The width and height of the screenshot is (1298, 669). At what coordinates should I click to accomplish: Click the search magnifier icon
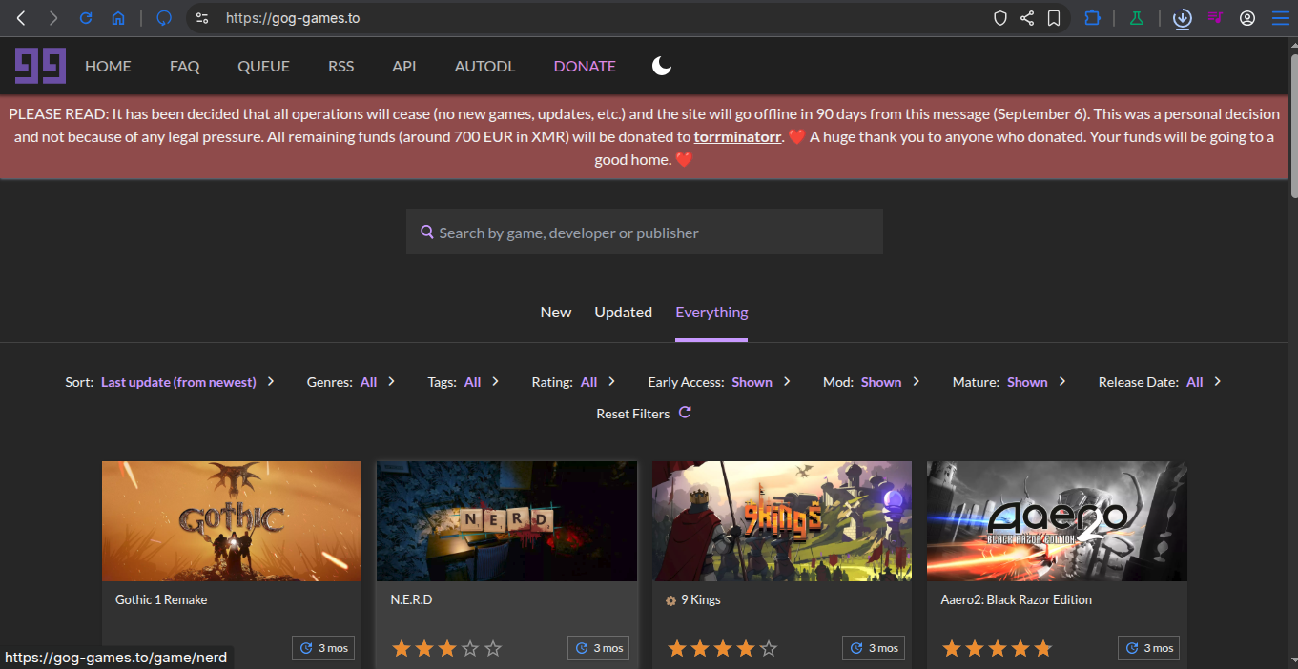pos(427,233)
